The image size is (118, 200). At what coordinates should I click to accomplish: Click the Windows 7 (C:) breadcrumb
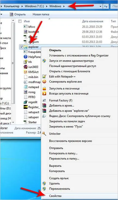34,6
